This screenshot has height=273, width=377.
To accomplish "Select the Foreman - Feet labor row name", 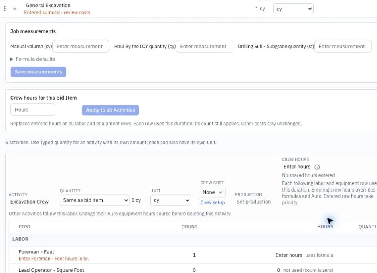I will (36, 252).
